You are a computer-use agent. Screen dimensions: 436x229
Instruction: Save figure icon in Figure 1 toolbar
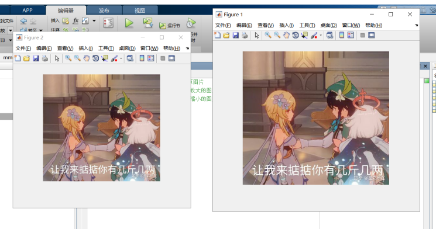[235, 35]
